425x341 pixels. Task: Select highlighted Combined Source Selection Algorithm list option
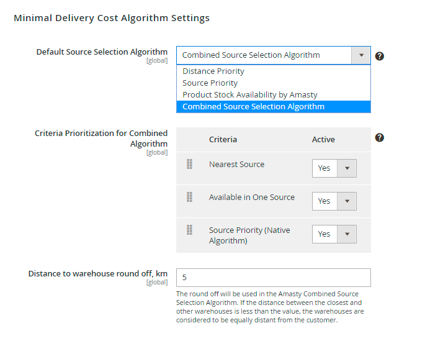point(253,107)
